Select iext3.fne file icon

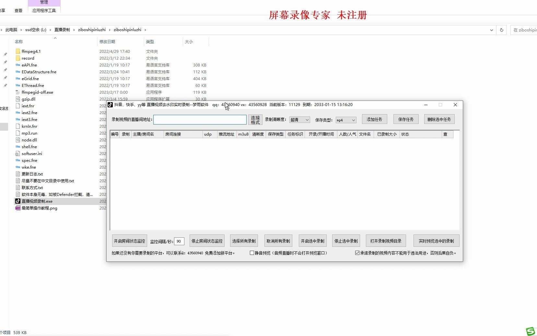click(x=18, y=119)
